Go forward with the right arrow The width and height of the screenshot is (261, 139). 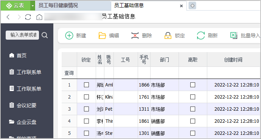[19, 17]
